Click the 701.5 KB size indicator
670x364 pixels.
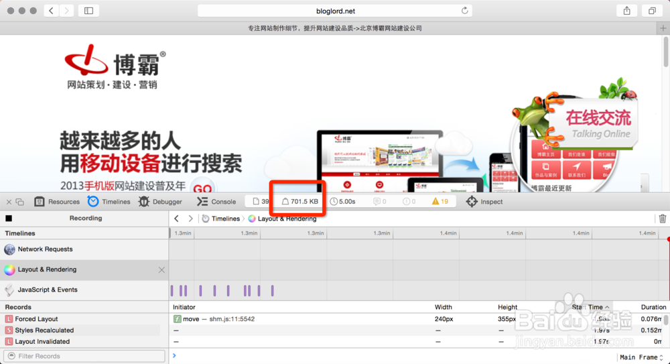[x=299, y=202]
